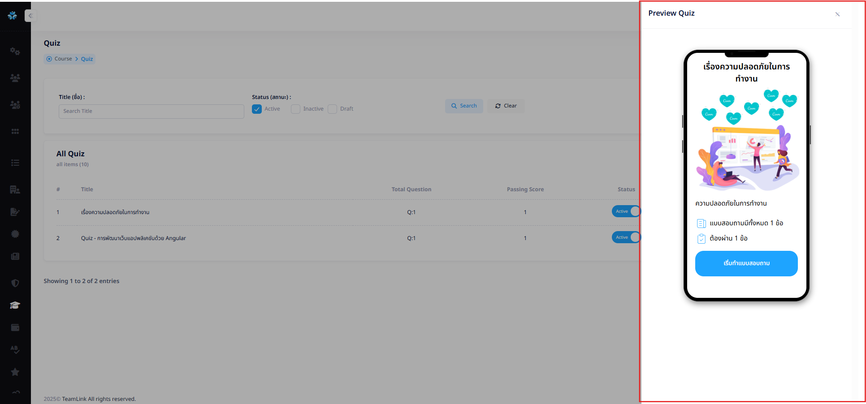Enable the Draft status checkbox
The height and width of the screenshot is (404, 866).
click(x=332, y=109)
